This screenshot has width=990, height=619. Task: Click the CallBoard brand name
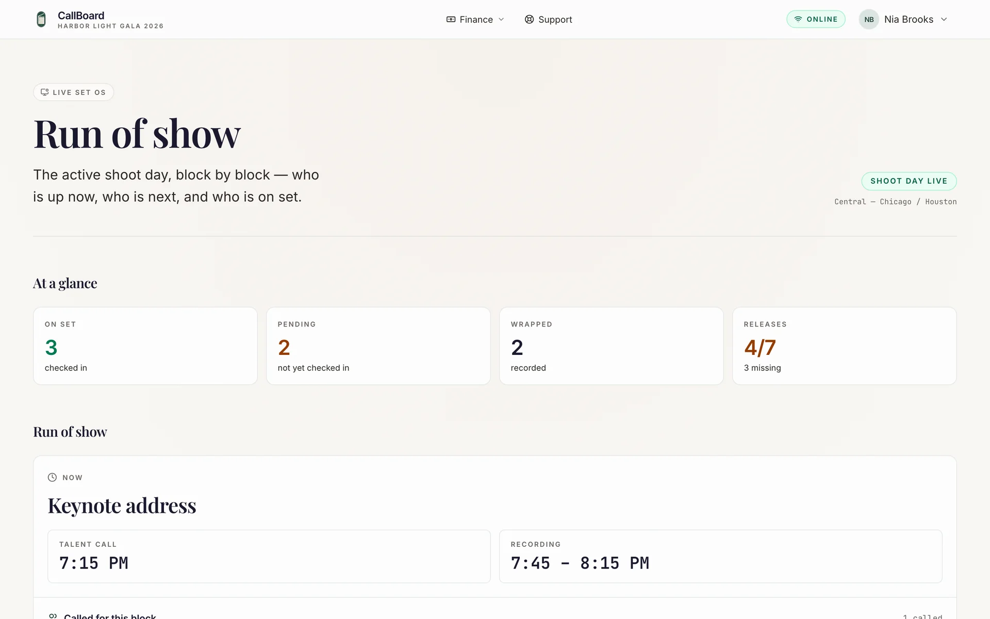coord(81,15)
